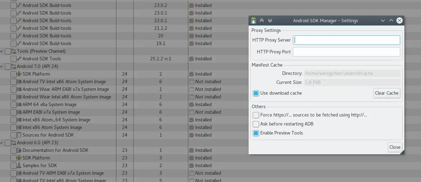Viewport: 421px width, 182px height.
Task: Click the icon of ARM 64 v8a System Image
Action: pyautogui.click(x=19, y=104)
